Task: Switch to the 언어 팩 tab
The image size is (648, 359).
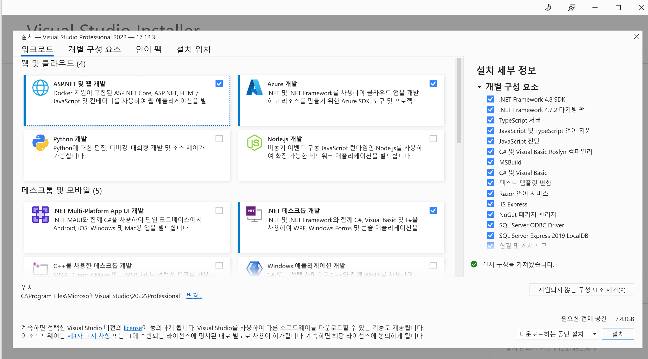Action: coord(149,49)
